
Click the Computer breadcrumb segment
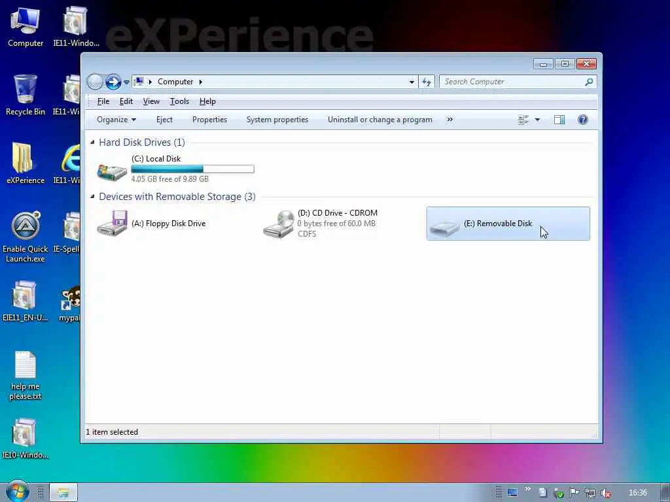[x=175, y=82]
